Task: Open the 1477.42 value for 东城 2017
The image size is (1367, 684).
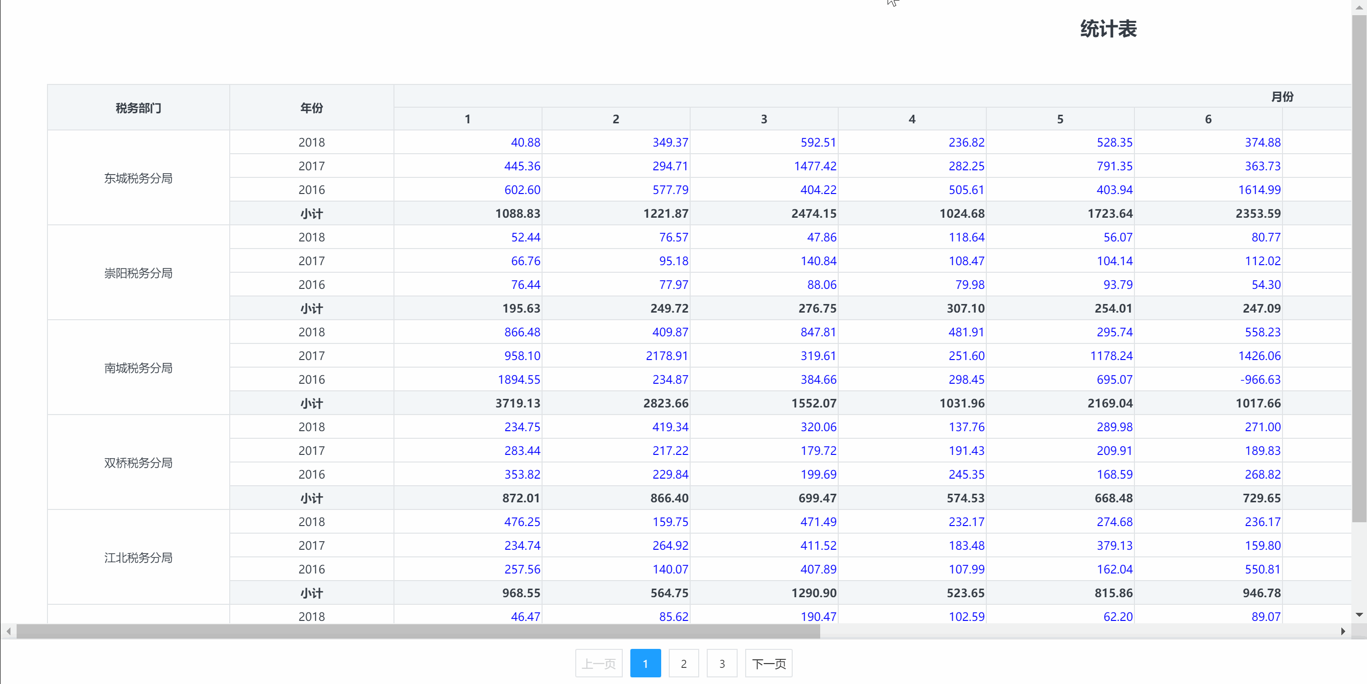Action: click(815, 166)
